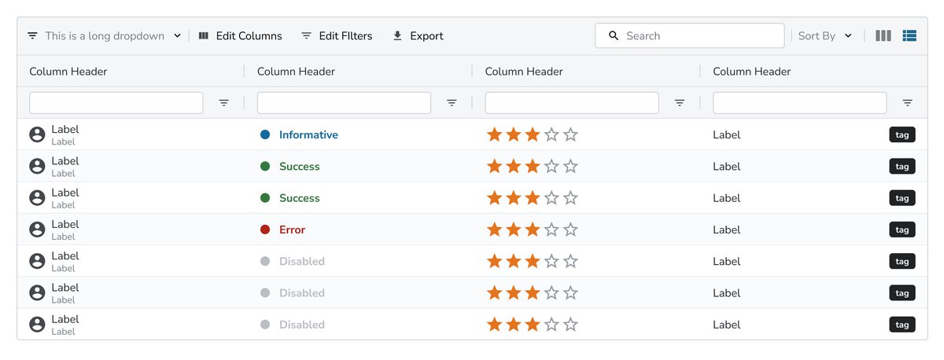Click the "tag" badge in the Informative row
The image size is (944, 360).
(x=902, y=134)
